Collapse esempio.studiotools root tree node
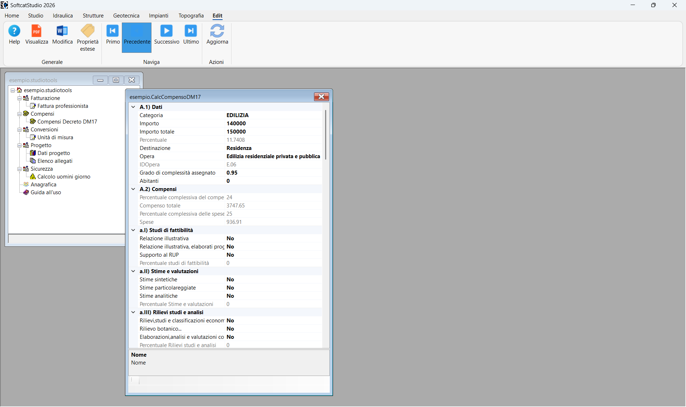The image size is (686, 407). click(13, 90)
